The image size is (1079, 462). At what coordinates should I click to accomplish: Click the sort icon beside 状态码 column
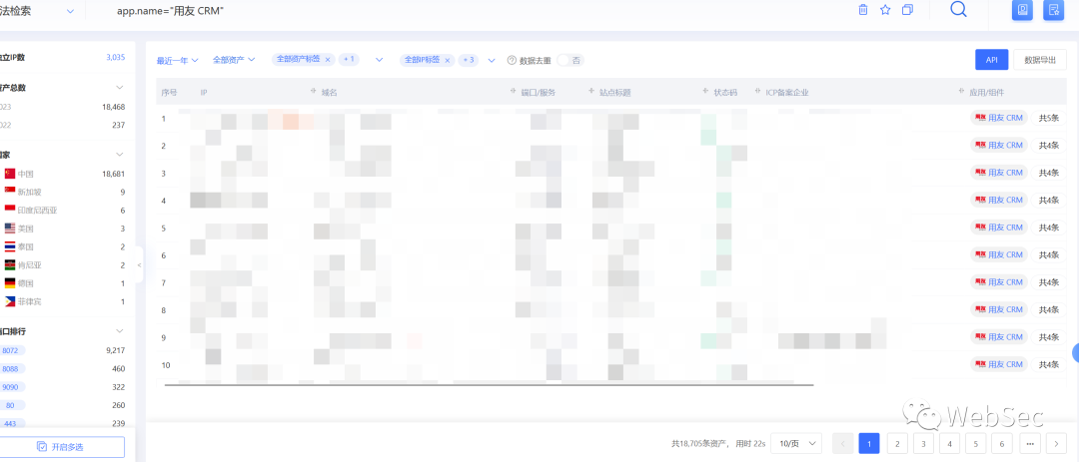(x=706, y=92)
